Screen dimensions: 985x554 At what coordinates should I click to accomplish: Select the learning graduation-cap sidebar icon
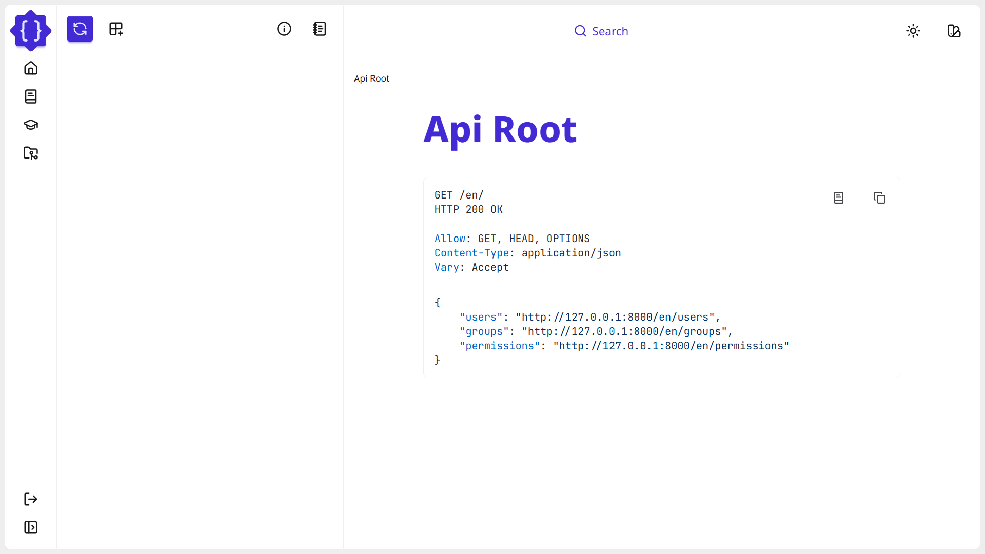[31, 125]
